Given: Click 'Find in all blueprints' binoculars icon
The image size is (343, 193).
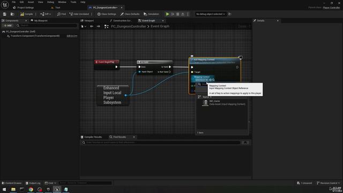Looking at the screenshot, I should (245, 143).
